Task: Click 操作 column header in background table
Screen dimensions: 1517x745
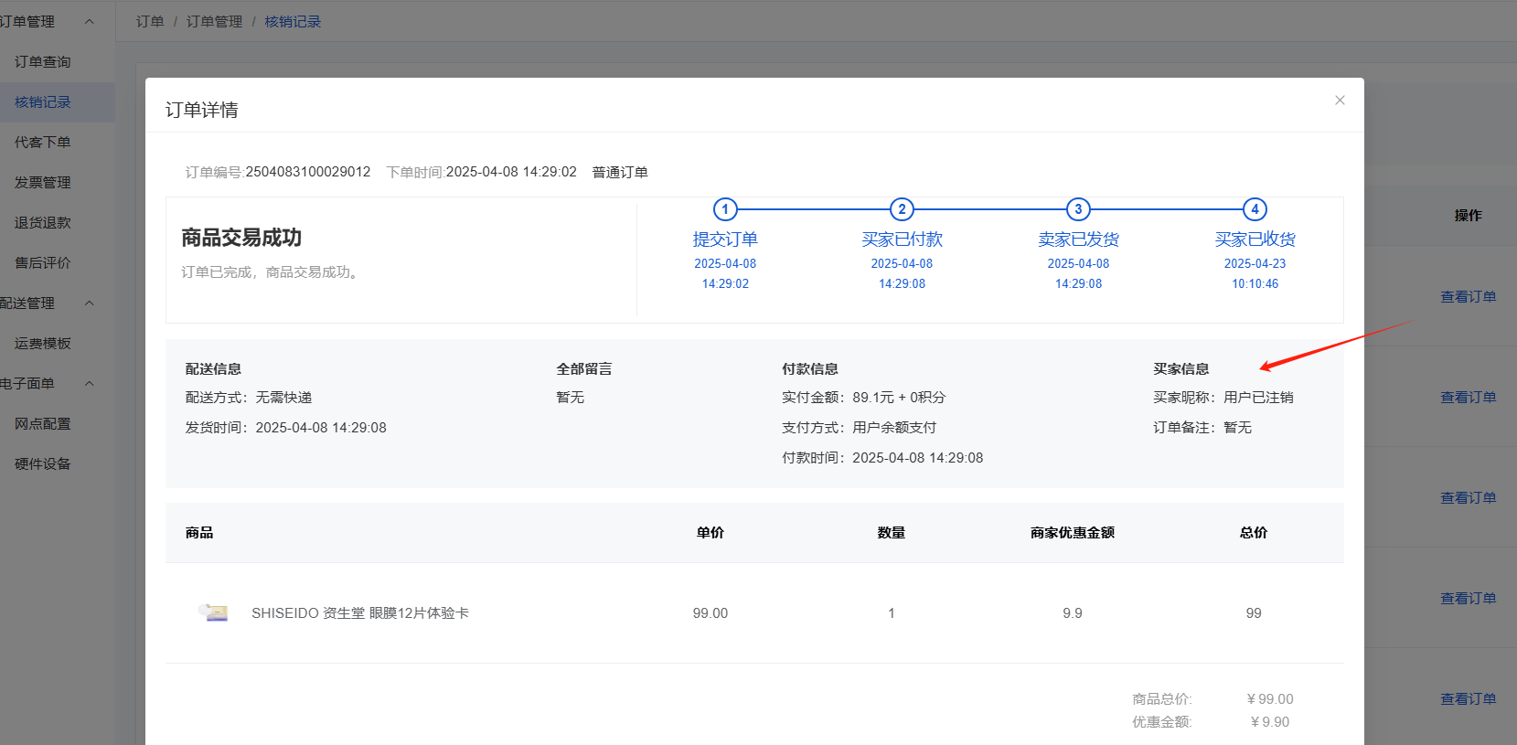Action: pyautogui.click(x=1468, y=216)
